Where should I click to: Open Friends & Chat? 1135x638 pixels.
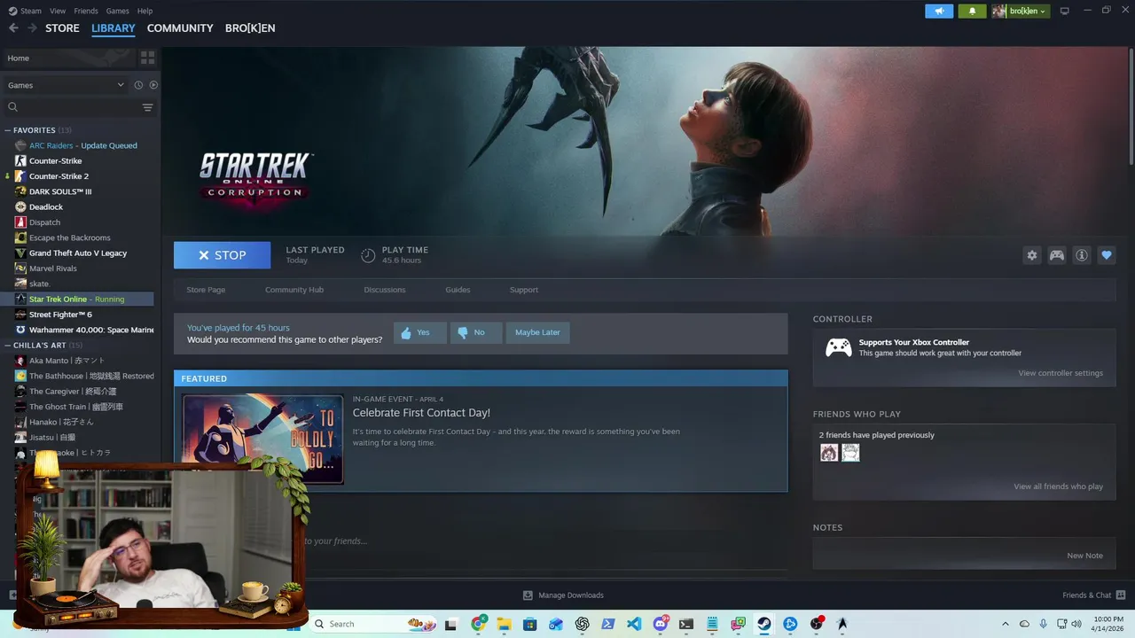point(1094,595)
